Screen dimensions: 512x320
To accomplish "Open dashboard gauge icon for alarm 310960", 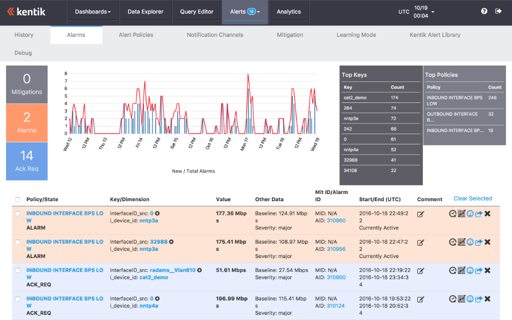I will (x=470, y=214).
